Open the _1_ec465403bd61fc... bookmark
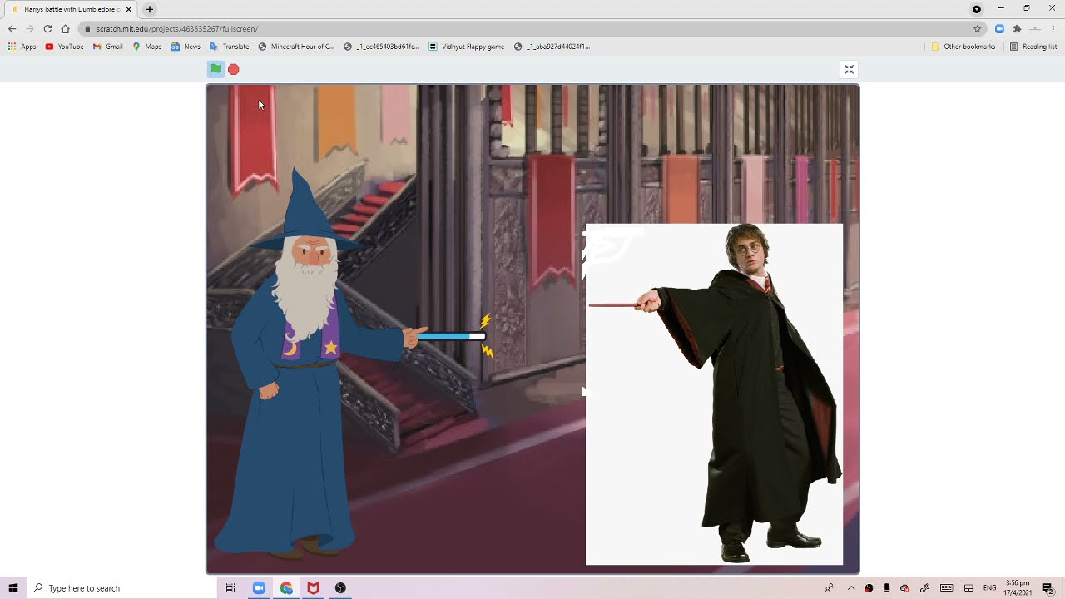Viewport: 1065px width, 599px height. click(382, 47)
